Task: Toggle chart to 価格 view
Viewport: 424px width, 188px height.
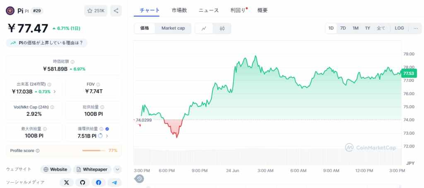Action: pyautogui.click(x=145, y=29)
